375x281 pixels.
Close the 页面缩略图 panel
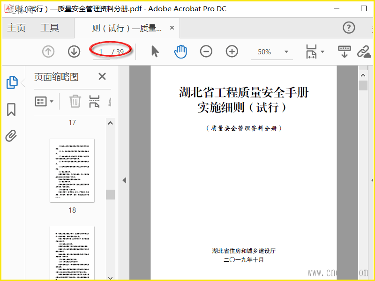tap(102, 77)
